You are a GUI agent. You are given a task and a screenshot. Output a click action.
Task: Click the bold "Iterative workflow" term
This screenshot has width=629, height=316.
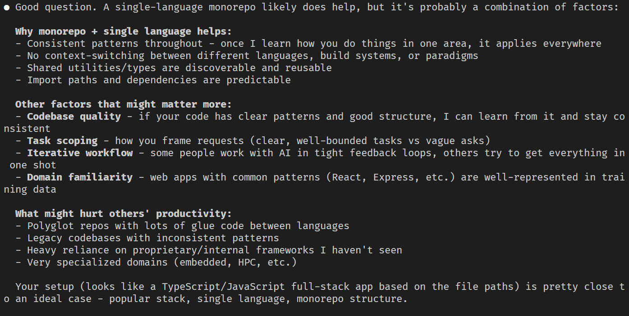80,153
